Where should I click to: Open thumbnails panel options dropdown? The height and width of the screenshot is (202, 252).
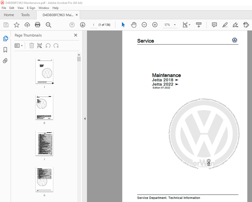click(19, 46)
